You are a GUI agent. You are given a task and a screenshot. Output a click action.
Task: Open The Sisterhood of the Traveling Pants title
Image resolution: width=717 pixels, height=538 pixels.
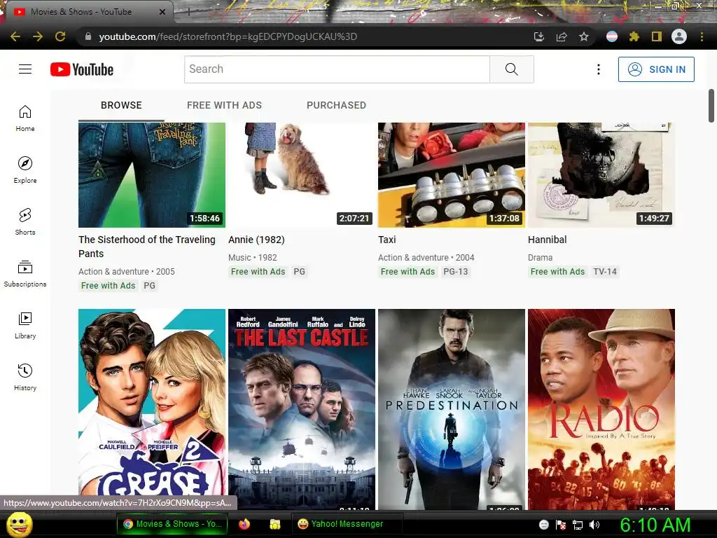(147, 247)
